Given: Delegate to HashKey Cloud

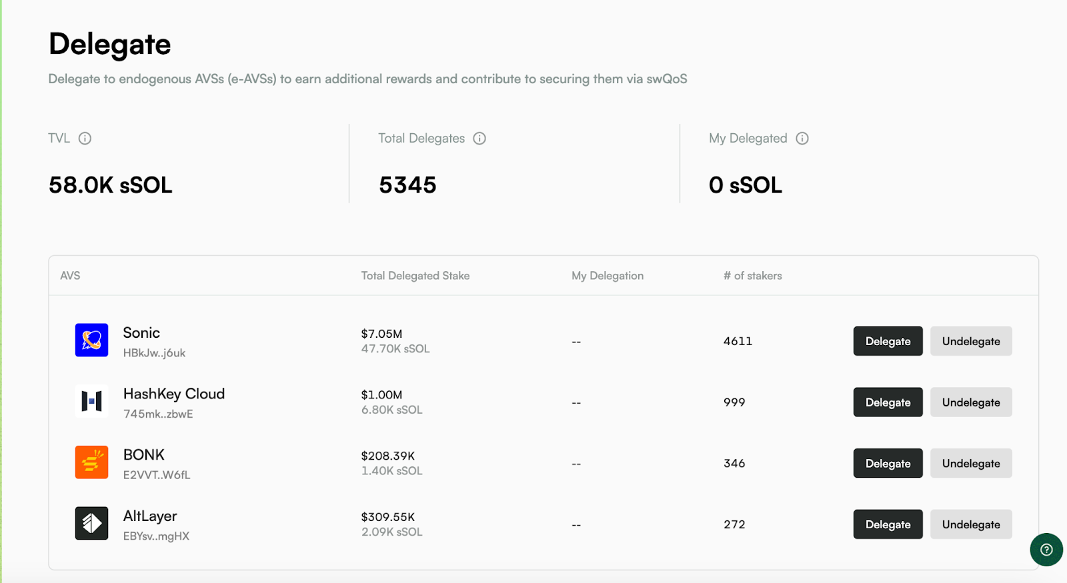Looking at the screenshot, I should [x=888, y=402].
